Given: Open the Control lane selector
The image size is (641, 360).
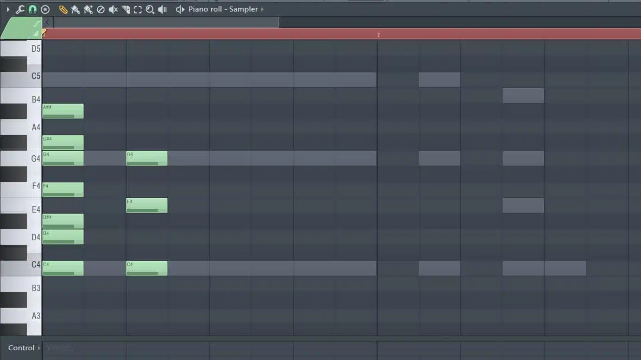Looking at the screenshot, I should (x=24, y=348).
